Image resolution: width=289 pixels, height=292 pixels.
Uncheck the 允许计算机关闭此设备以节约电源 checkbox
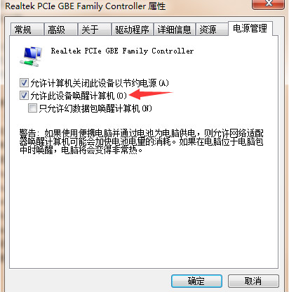click(24, 83)
